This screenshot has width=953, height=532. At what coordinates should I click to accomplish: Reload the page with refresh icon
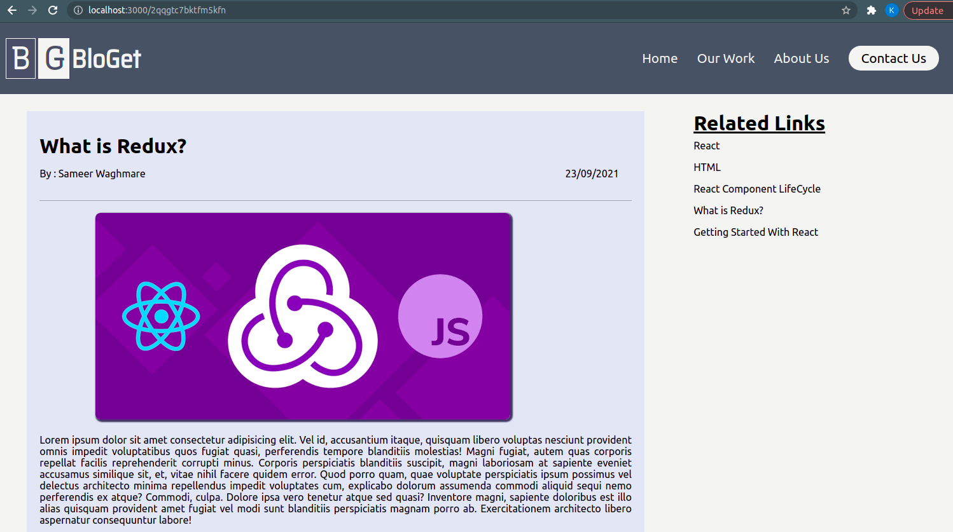coord(53,10)
